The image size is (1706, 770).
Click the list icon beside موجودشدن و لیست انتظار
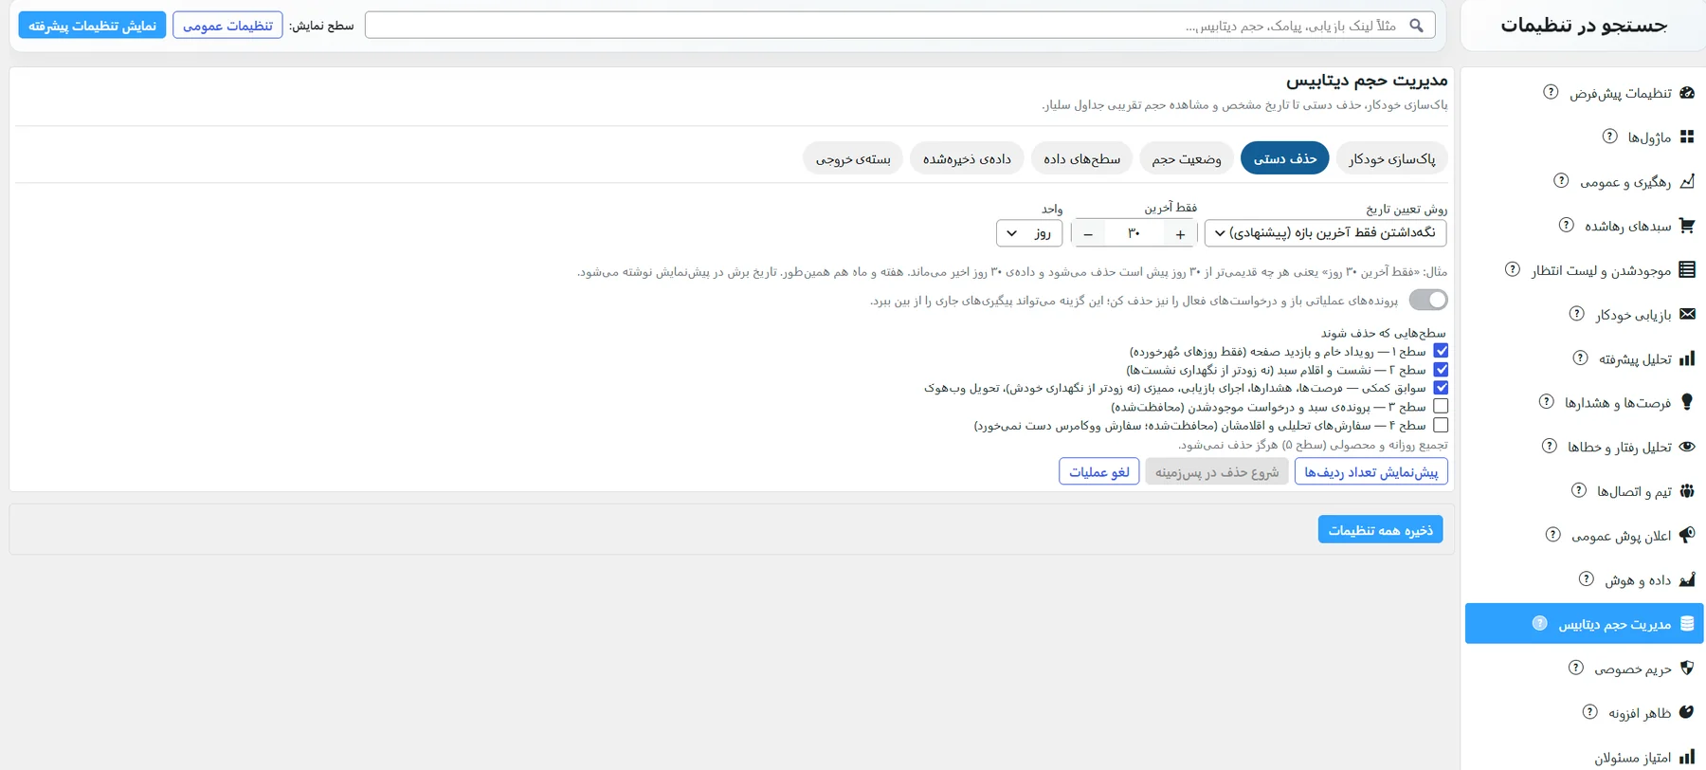coord(1687,269)
